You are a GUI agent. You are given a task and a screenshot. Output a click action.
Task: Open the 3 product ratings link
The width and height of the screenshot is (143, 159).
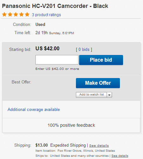[x=47, y=15]
